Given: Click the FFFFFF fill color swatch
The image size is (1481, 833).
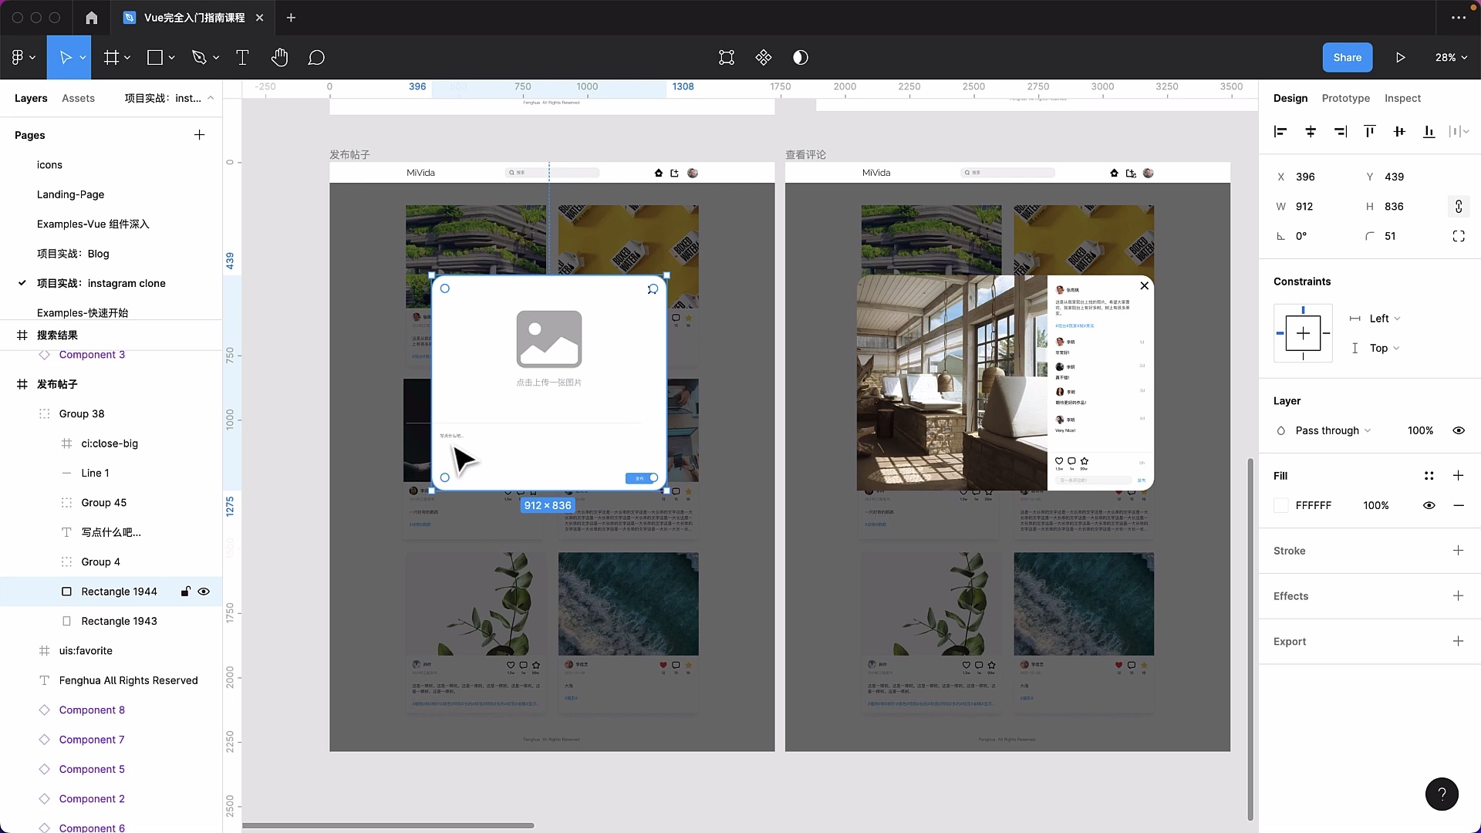Looking at the screenshot, I should [x=1281, y=505].
